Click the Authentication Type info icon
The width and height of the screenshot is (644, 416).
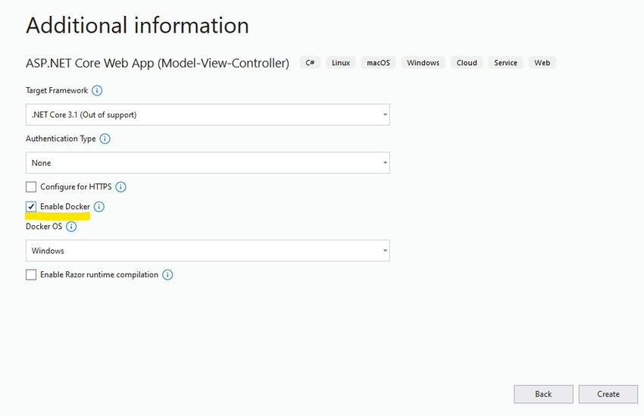105,139
